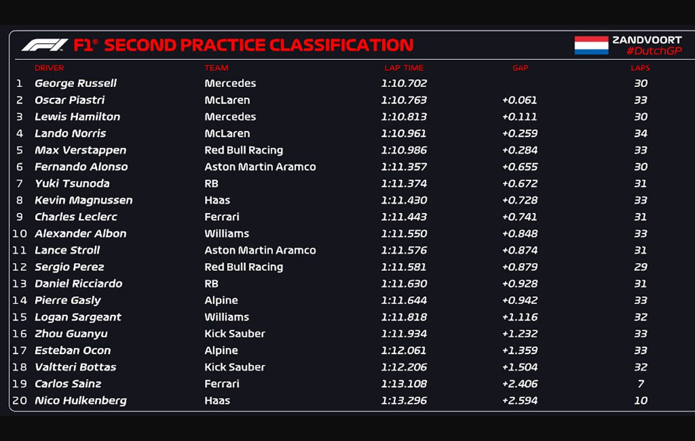Click the F1 logo icon
695x441 pixels.
tap(45, 45)
